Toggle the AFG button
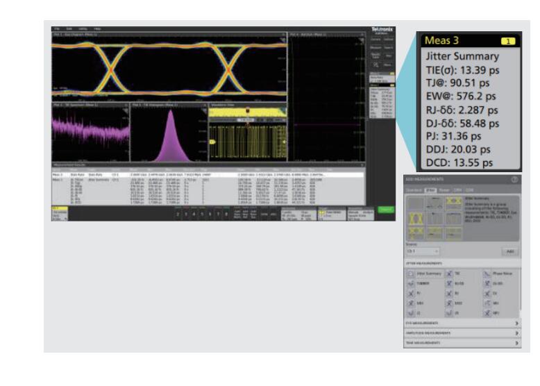 coord(273,215)
